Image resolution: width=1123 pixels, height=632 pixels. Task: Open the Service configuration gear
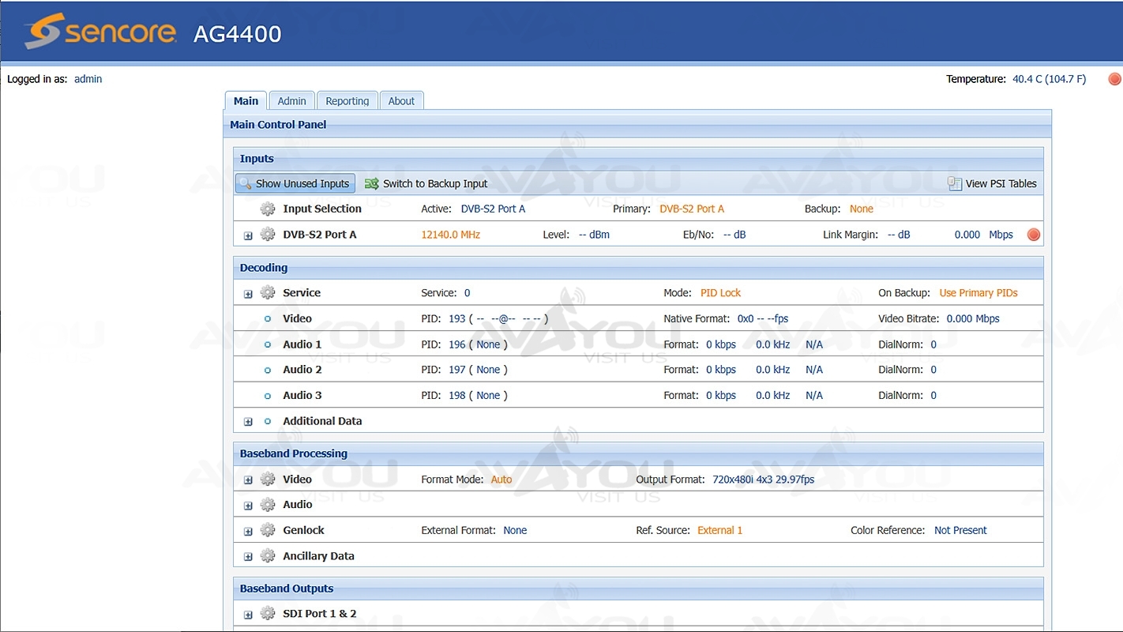coord(268,293)
